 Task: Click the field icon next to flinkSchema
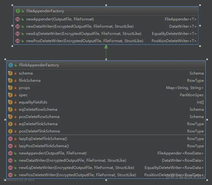click(x=10, y=81)
